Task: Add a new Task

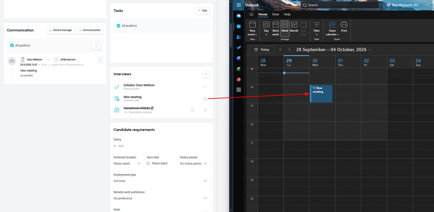Action: [203, 11]
